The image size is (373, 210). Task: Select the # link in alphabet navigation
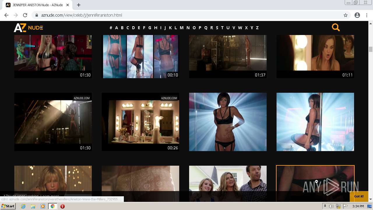pyautogui.click(x=111, y=28)
